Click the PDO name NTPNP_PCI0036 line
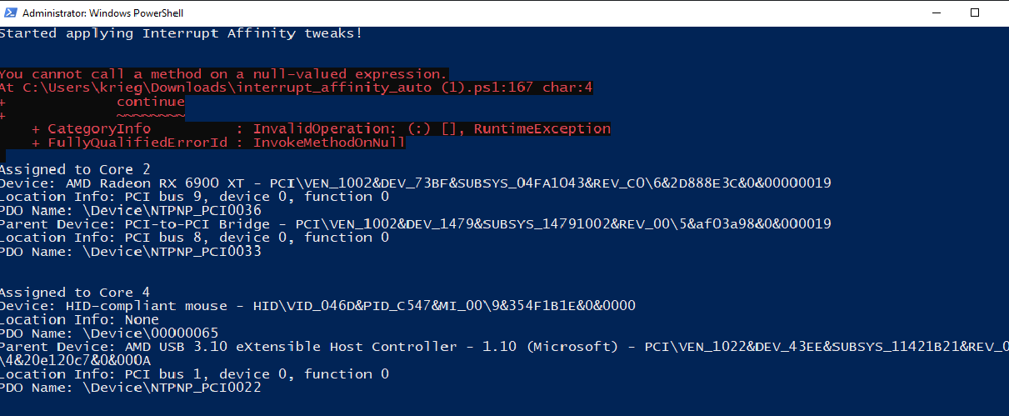Image resolution: width=1009 pixels, height=416 pixels. [x=131, y=210]
